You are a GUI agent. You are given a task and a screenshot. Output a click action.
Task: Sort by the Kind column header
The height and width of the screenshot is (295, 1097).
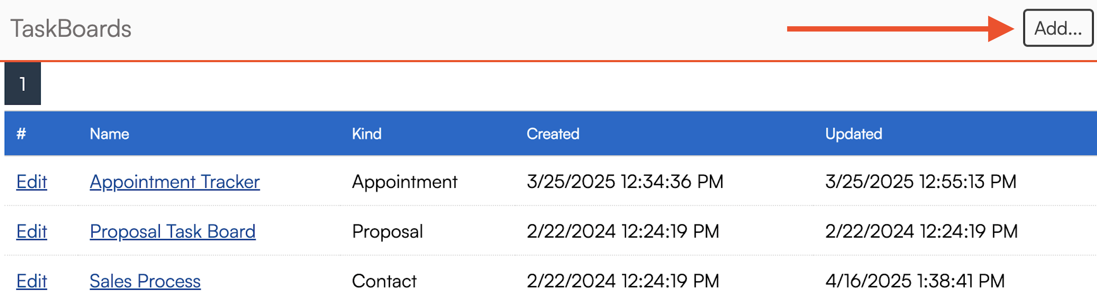point(366,134)
